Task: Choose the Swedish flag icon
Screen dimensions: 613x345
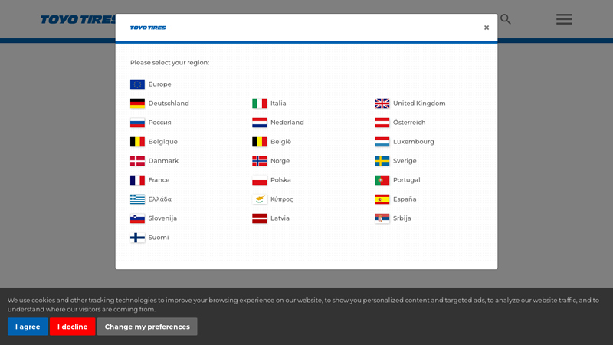Action: pos(382,161)
